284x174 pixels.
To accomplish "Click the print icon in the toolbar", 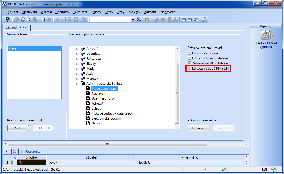I will coord(23,19).
